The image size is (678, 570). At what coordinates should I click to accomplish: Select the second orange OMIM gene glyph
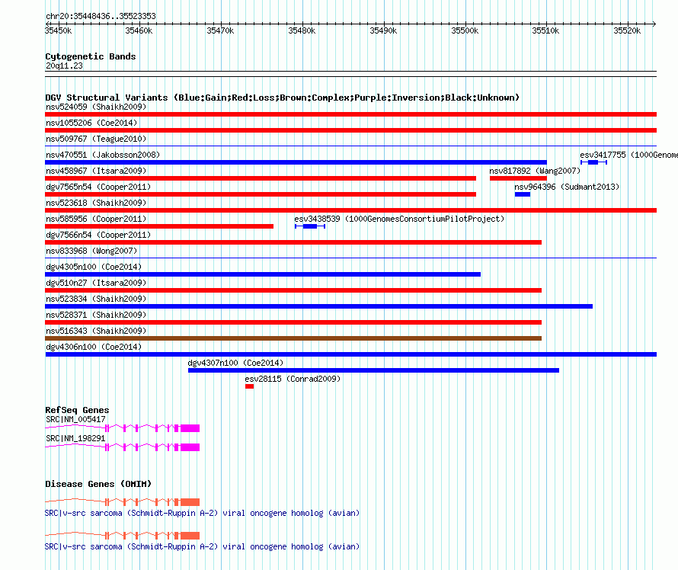point(123,536)
